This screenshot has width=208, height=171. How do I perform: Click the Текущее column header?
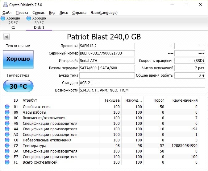pos(110,100)
